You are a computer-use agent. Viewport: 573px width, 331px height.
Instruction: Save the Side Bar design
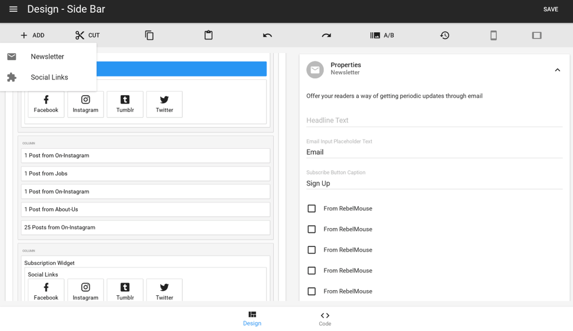[x=550, y=9]
